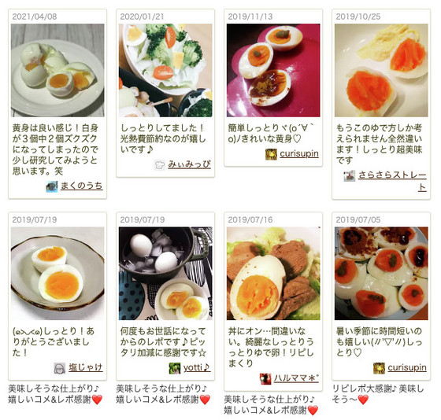
Task: Open the 2019/10/25 orange yolk egg photo
Action: [x=381, y=70]
